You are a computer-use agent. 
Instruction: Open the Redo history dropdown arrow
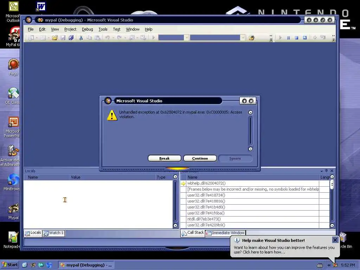pyautogui.click(x=125, y=38)
